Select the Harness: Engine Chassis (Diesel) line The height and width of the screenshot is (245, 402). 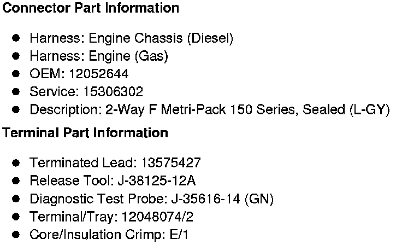click(131, 38)
